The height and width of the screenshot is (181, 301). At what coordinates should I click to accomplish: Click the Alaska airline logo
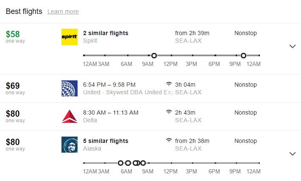[69, 145]
